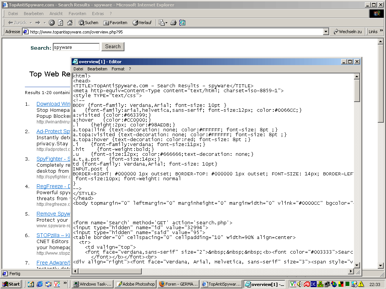
Task: Open the Windows Start menu
Action: 11,284
